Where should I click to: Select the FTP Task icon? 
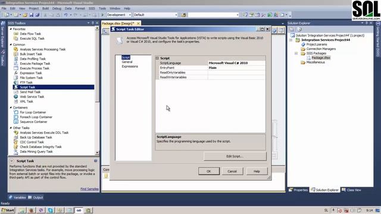16,83
